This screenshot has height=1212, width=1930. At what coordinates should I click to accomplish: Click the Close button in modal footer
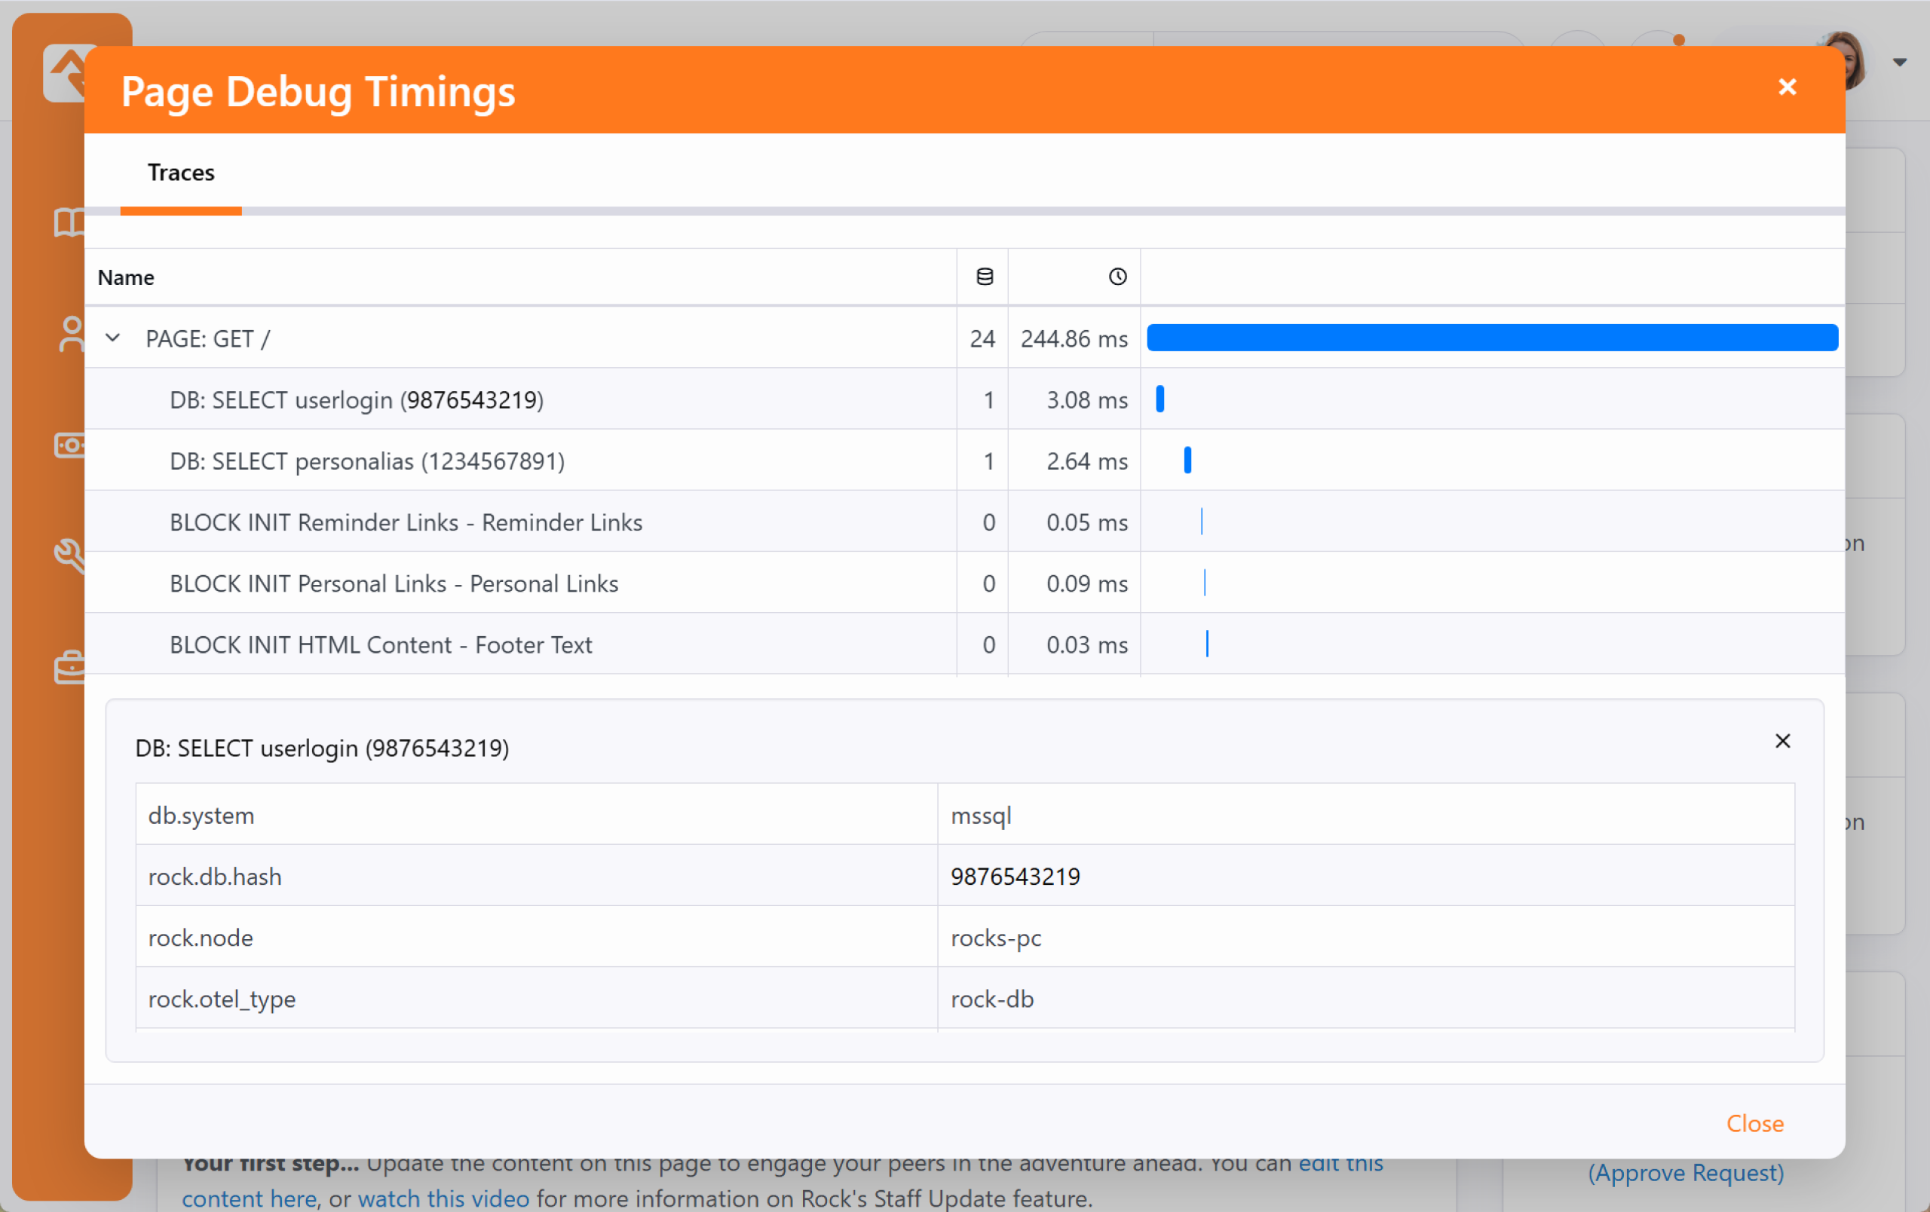[x=1754, y=1123]
